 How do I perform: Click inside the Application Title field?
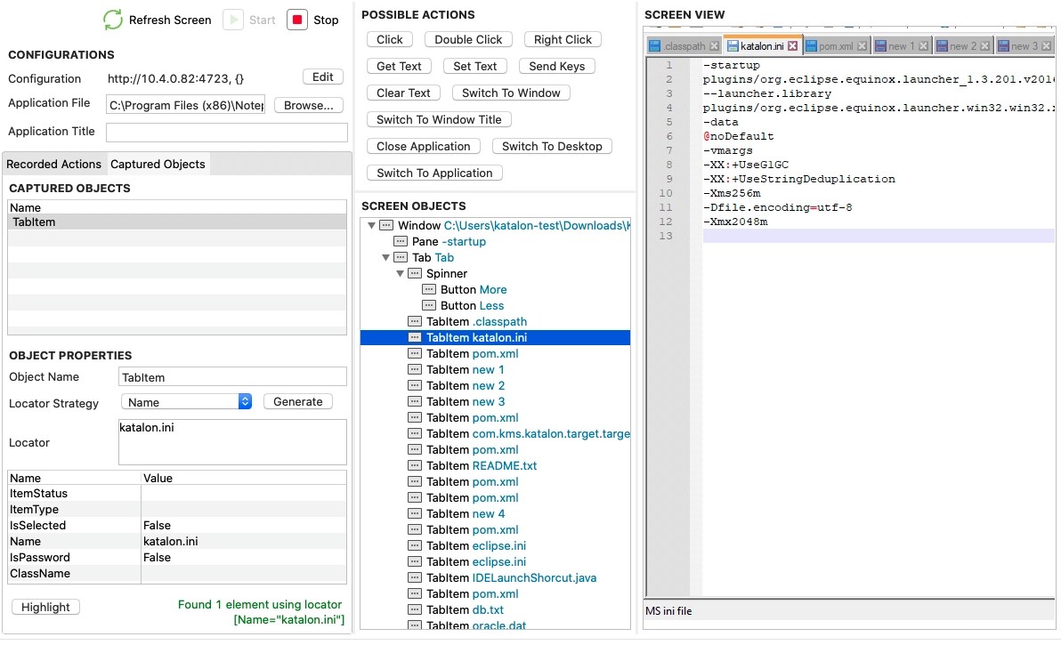point(227,133)
